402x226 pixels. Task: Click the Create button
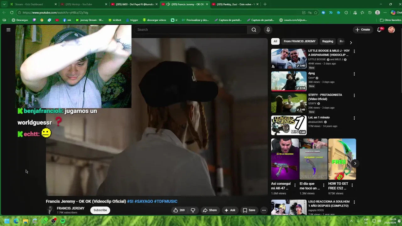pyautogui.click(x=363, y=30)
